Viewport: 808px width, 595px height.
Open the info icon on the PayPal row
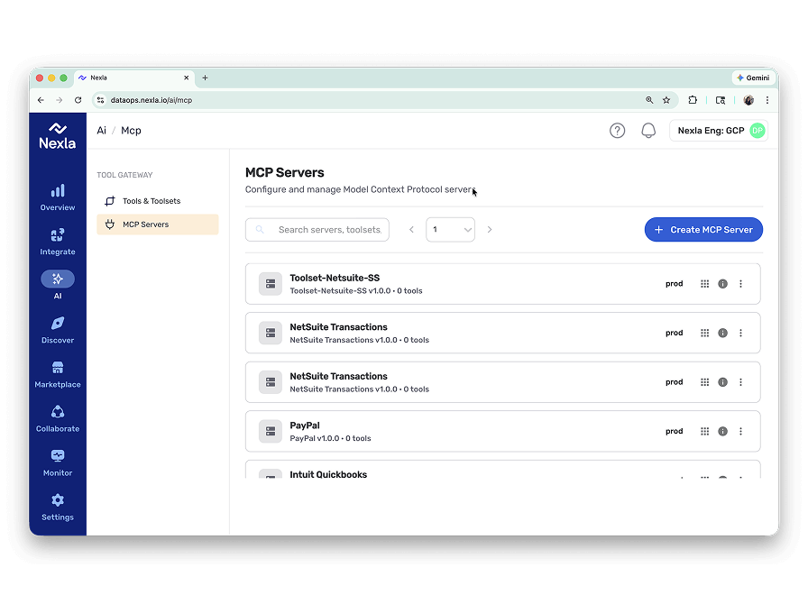point(721,431)
